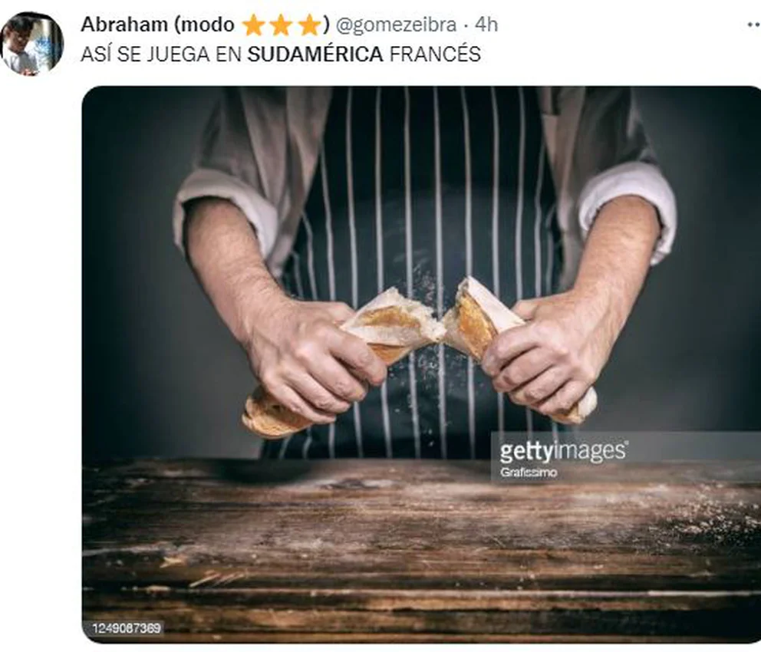Click the image ID 1249087369 label

pyautogui.click(x=127, y=628)
